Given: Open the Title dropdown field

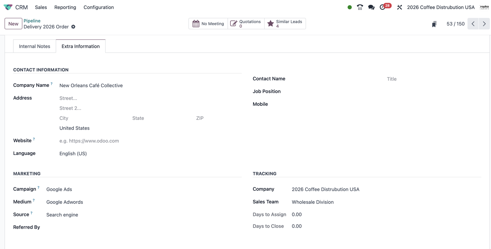Looking at the screenshot, I should (434, 79).
